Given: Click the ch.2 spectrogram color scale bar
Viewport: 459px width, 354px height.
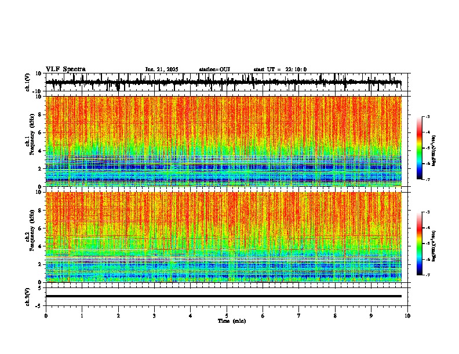Looking at the screenshot, I should tap(419, 244).
